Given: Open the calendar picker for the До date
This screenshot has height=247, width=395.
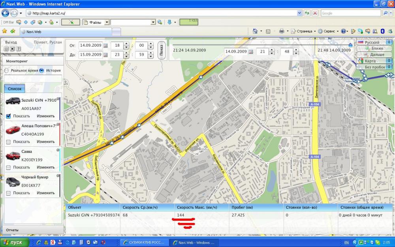Looking at the screenshot, I should (x=105, y=55).
